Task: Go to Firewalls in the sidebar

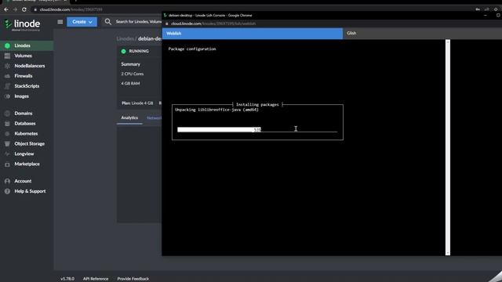Action: tap(24, 76)
